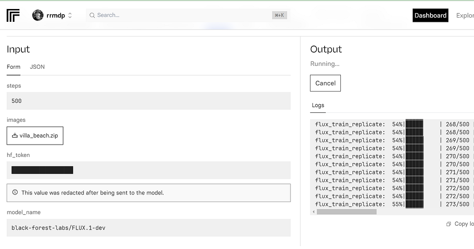Click the left scroll arrow under logs
This screenshot has width=474, height=249.
313,212
